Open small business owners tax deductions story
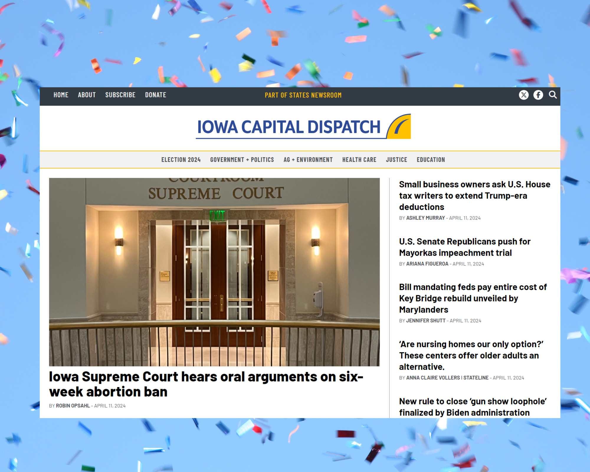The width and height of the screenshot is (590, 472). (x=475, y=196)
